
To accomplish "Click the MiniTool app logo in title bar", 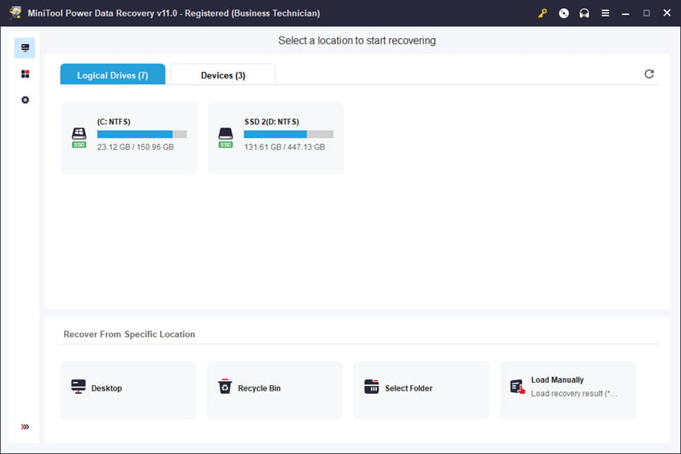I will pyautogui.click(x=15, y=13).
